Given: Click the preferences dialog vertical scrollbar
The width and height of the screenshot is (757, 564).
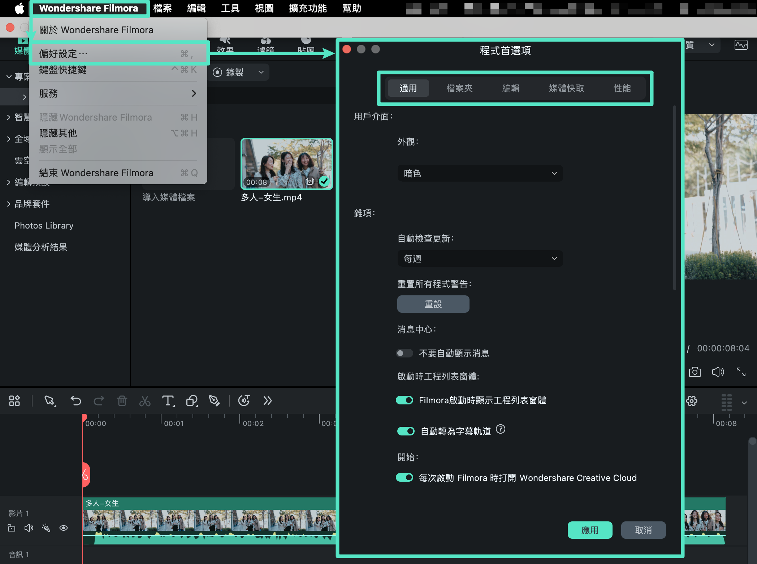Looking at the screenshot, I should pyautogui.click(x=674, y=198).
